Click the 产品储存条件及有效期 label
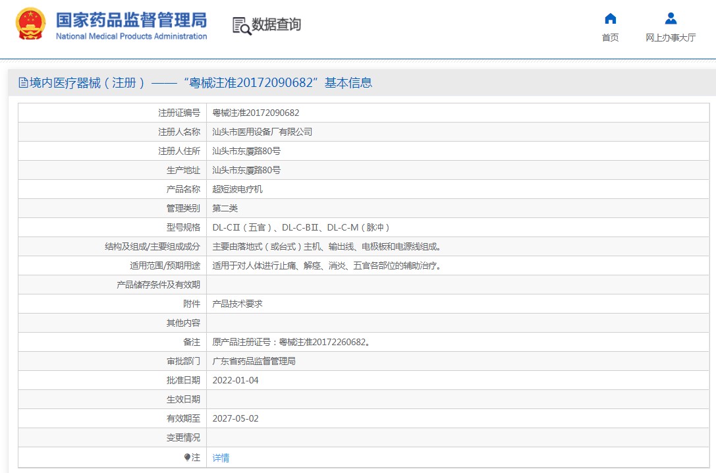Screen dimensions: 716x473 159,285
